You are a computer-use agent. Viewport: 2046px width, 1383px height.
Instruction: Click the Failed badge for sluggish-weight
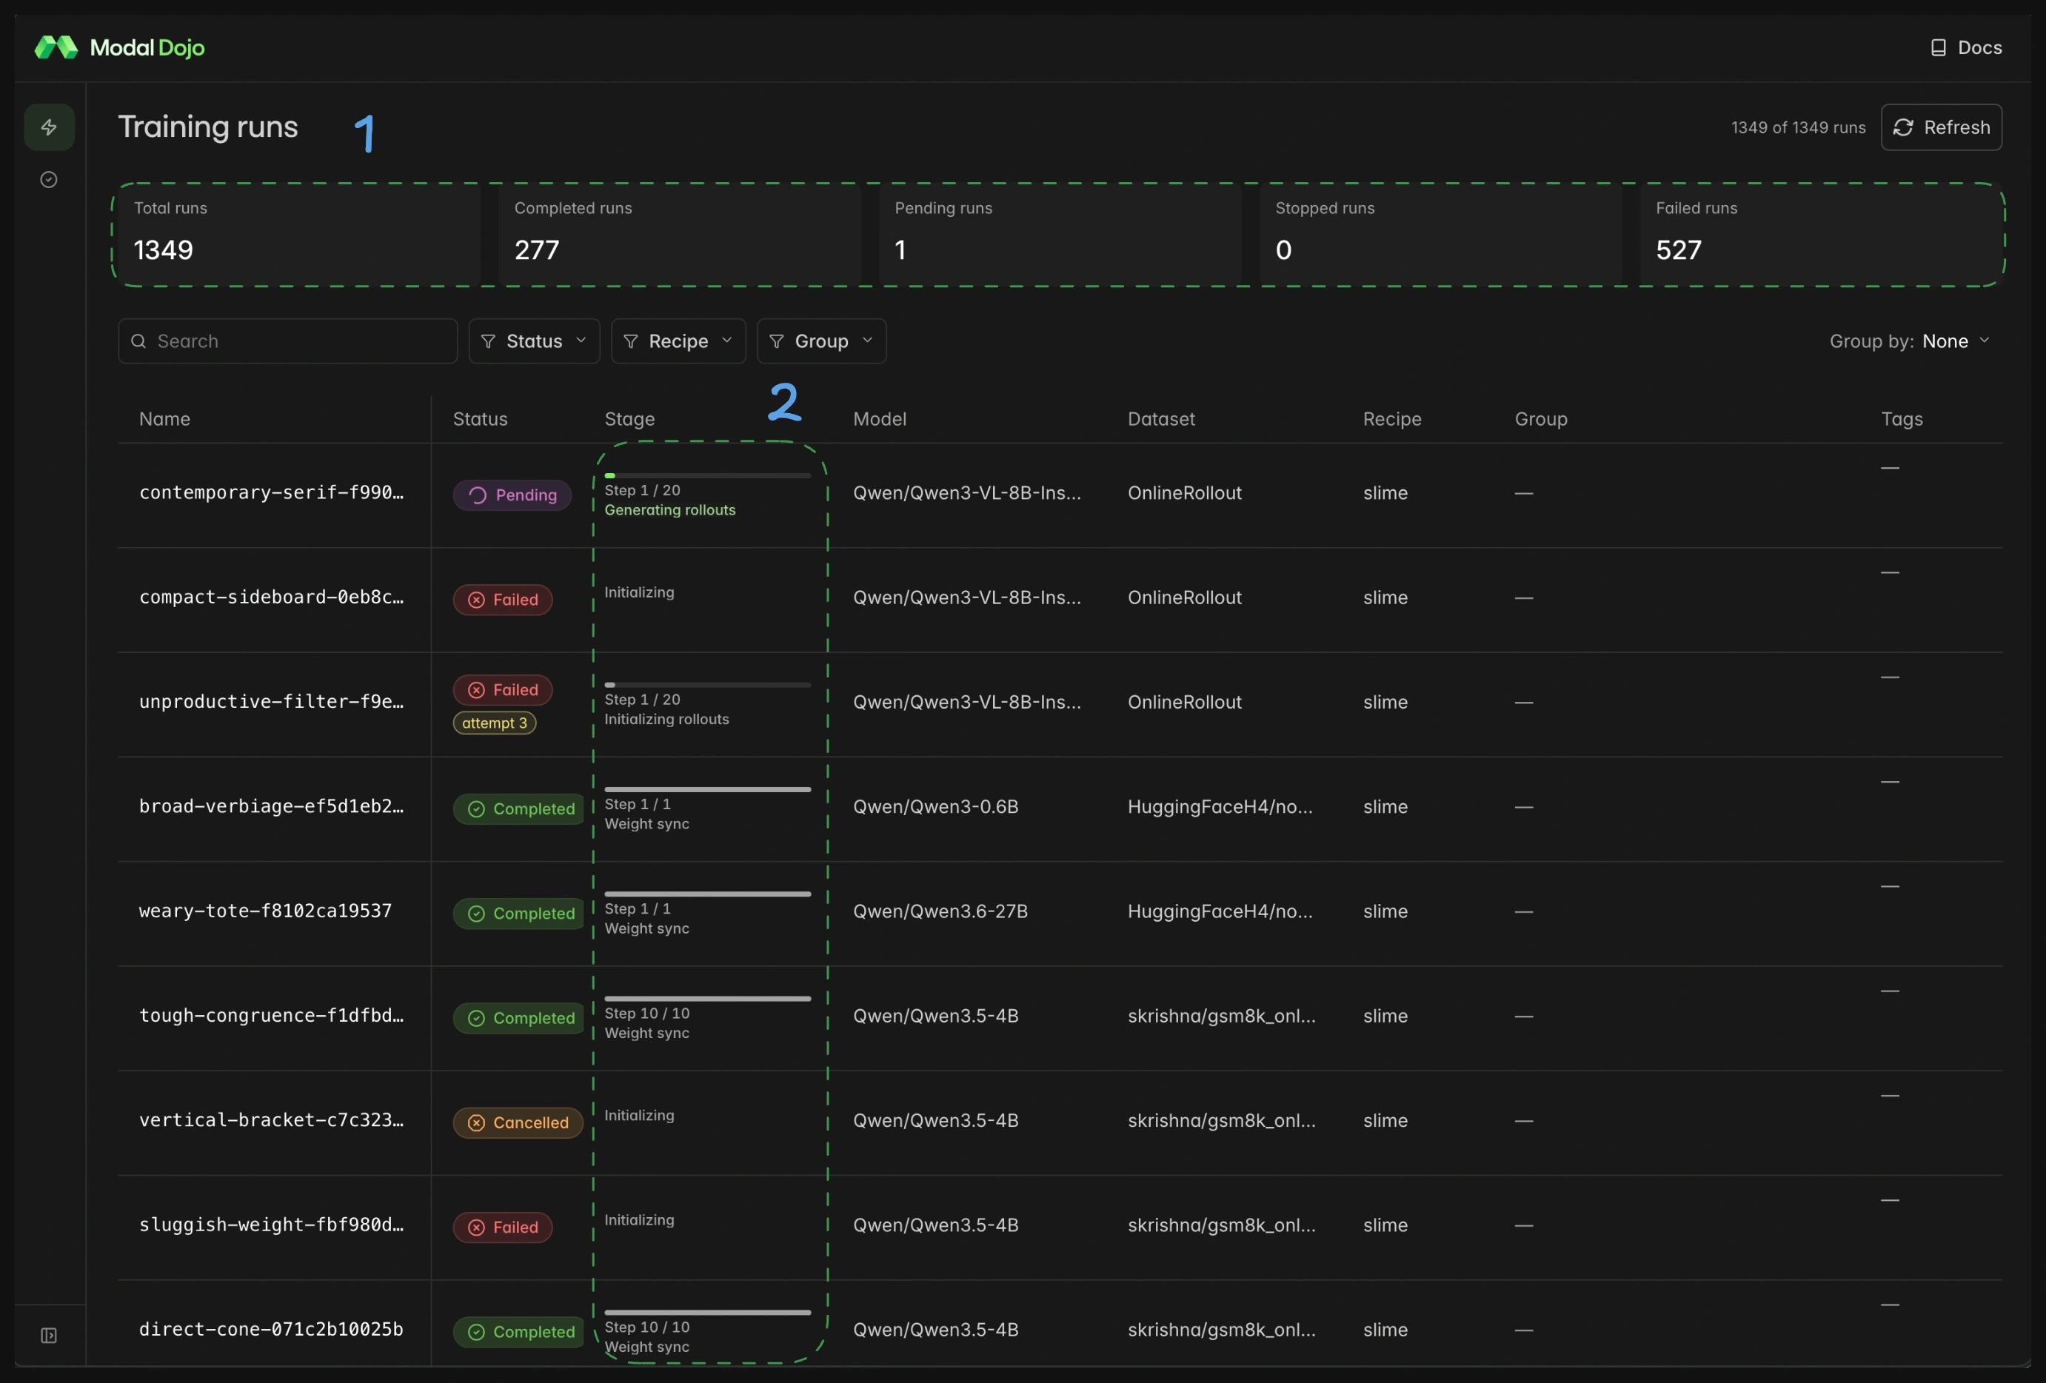click(503, 1228)
